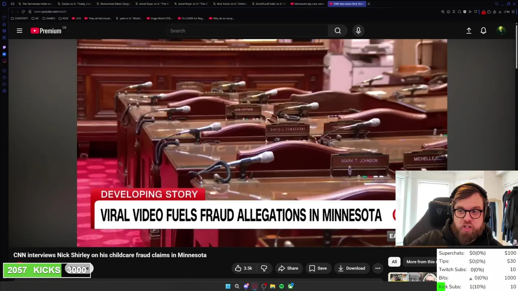Screen dimensions: 518x291
Task: Dislike the video with thumbs-down
Action: (x=264, y=268)
